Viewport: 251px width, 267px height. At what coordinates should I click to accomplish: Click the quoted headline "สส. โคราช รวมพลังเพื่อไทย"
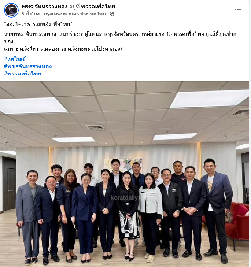click(38, 24)
